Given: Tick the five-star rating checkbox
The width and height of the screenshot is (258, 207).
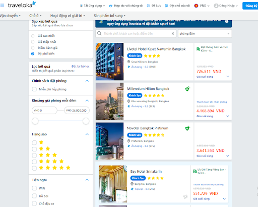Looking at the screenshot, I should [34, 168].
